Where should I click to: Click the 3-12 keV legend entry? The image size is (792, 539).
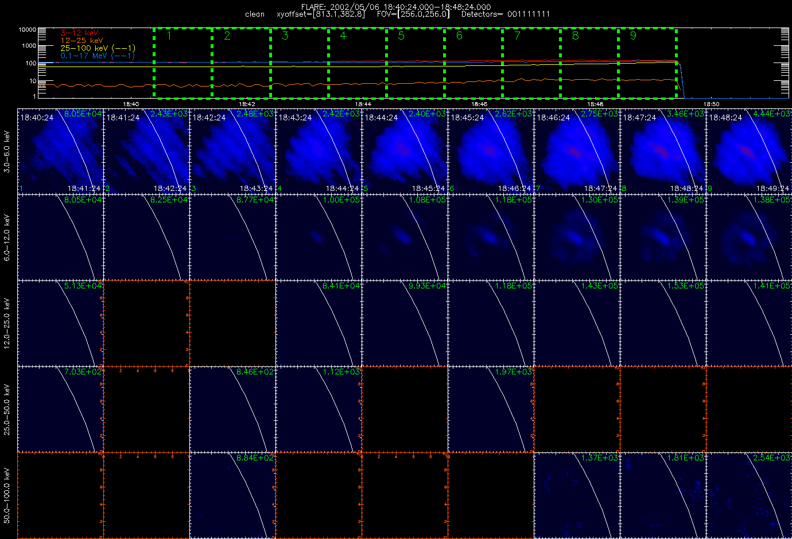(x=79, y=33)
